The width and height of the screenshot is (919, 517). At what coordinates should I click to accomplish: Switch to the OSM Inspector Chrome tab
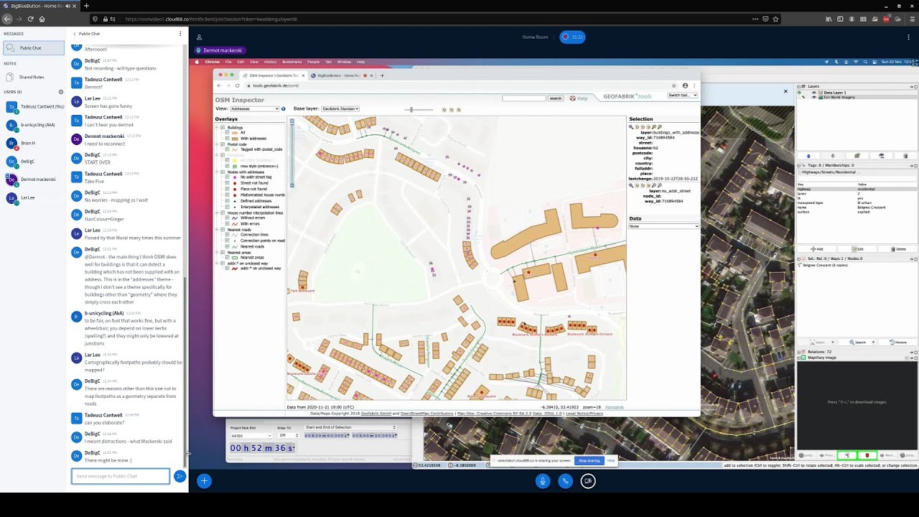tap(274, 75)
